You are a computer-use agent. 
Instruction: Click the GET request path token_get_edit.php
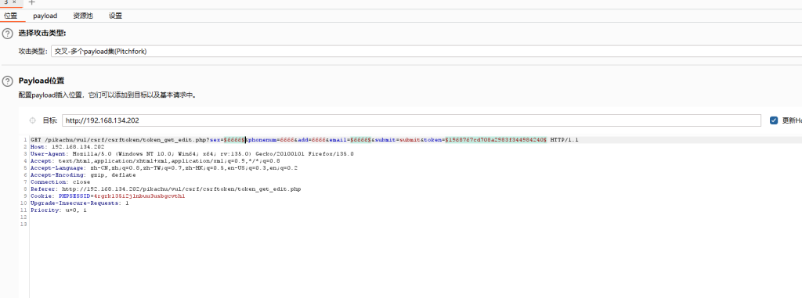pyautogui.click(x=127, y=139)
